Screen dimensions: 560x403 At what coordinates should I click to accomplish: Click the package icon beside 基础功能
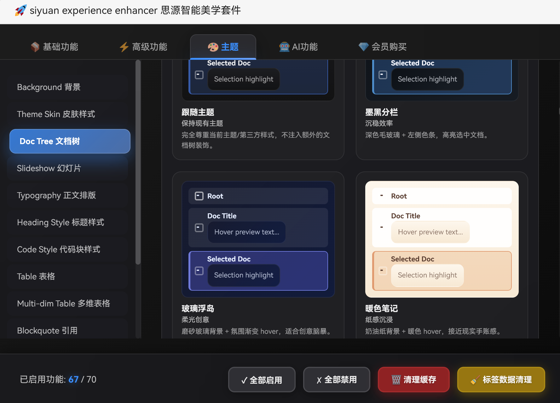[35, 47]
